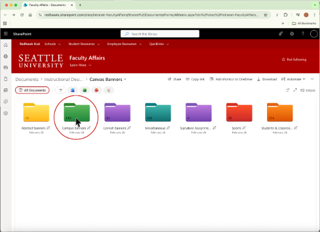Open the view options switch icon
This screenshot has width=320, height=232.
tap(288, 90)
